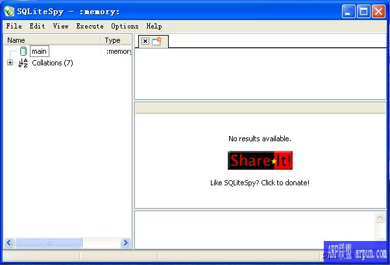Click the schema tree horizontal scrollbar thumb
Image resolution: width=390 pixels, height=265 pixels.
pyautogui.click(x=49, y=243)
